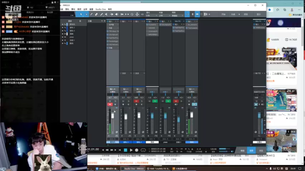Click the FX icon at bottom of channel 4
The width and height of the screenshot is (305, 171).
click(156, 136)
